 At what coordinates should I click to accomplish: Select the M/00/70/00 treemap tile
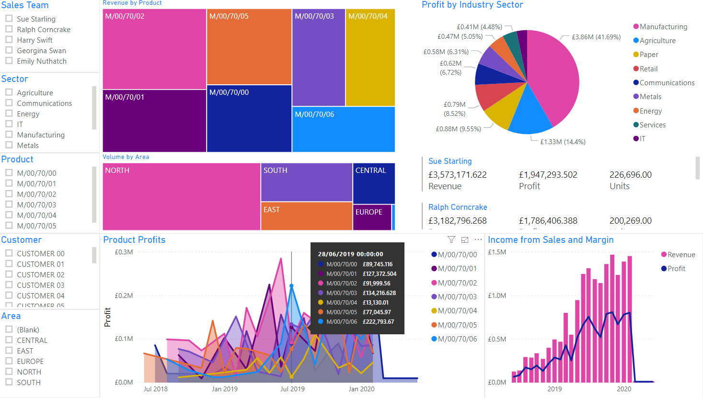(x=249, y=118)
